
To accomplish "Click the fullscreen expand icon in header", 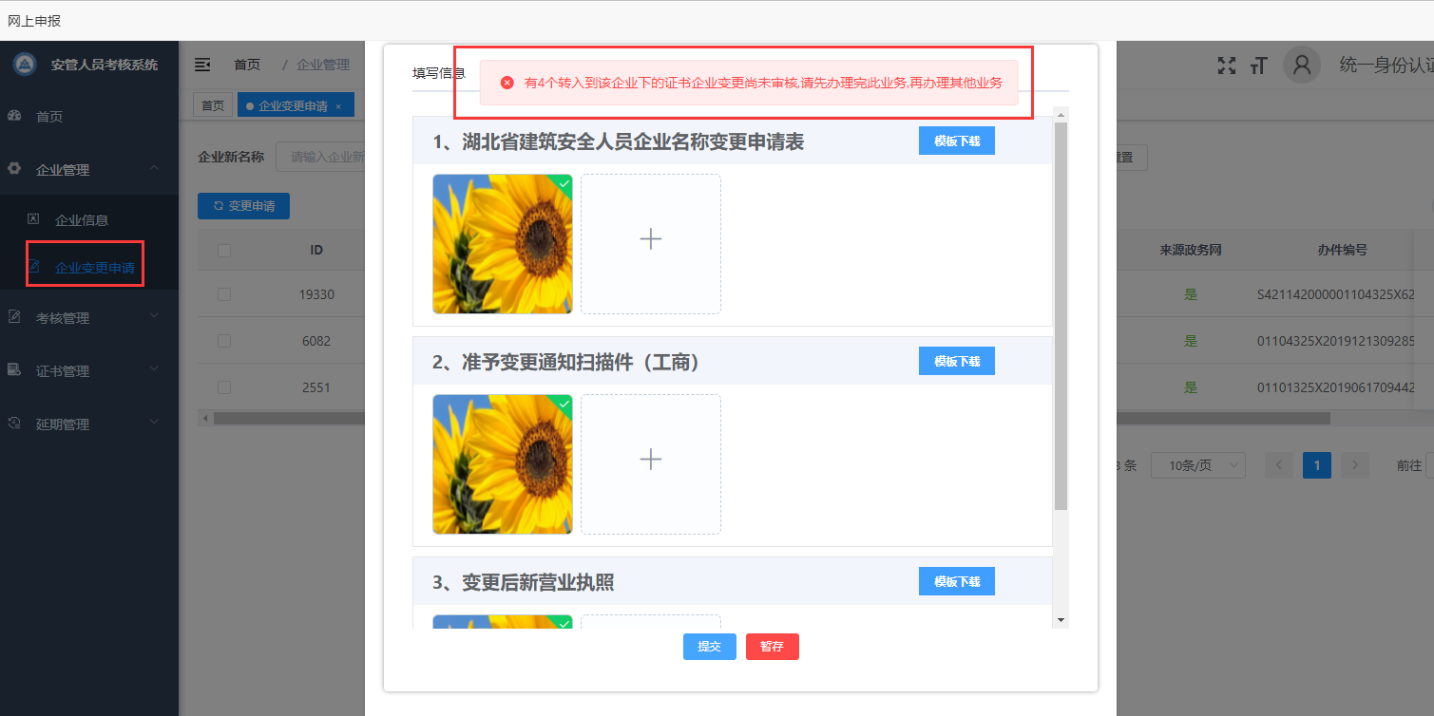I will pyautogui.click(x=1227, y=65).
